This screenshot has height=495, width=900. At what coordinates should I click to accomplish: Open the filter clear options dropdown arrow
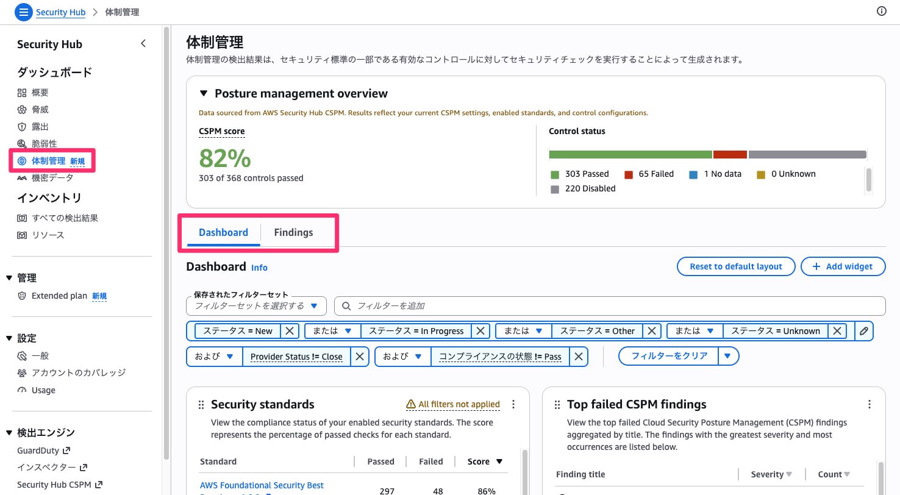[x=729, y=355]
